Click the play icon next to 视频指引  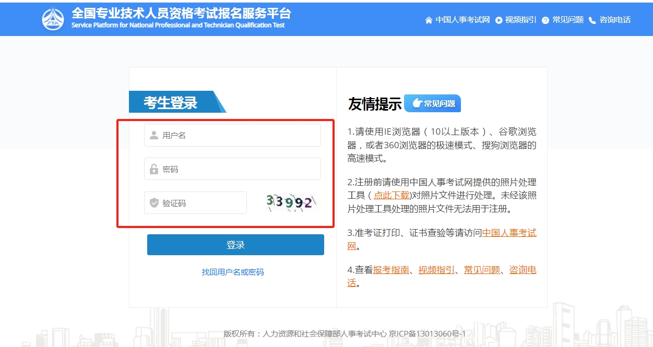coord(498,20)
